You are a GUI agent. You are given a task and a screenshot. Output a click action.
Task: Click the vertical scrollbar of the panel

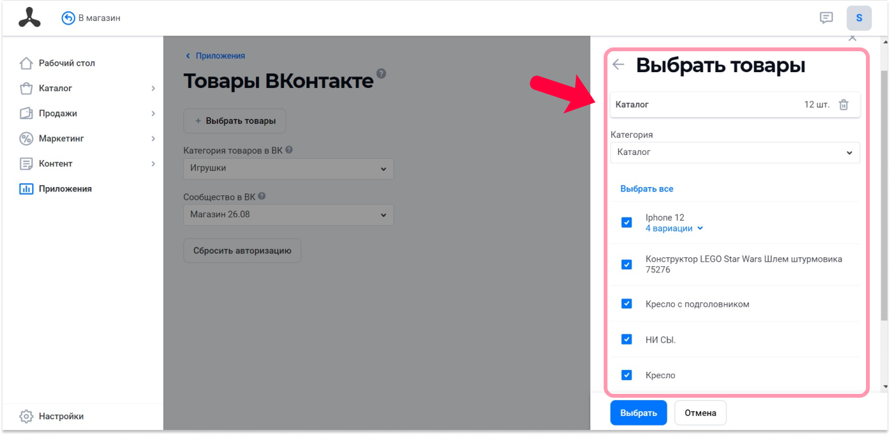tap(884, 195)
